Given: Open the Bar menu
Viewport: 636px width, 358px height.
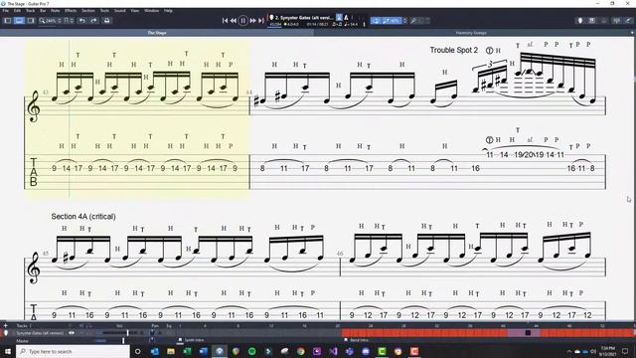Looking at the screenshot, I should point(43,11).
